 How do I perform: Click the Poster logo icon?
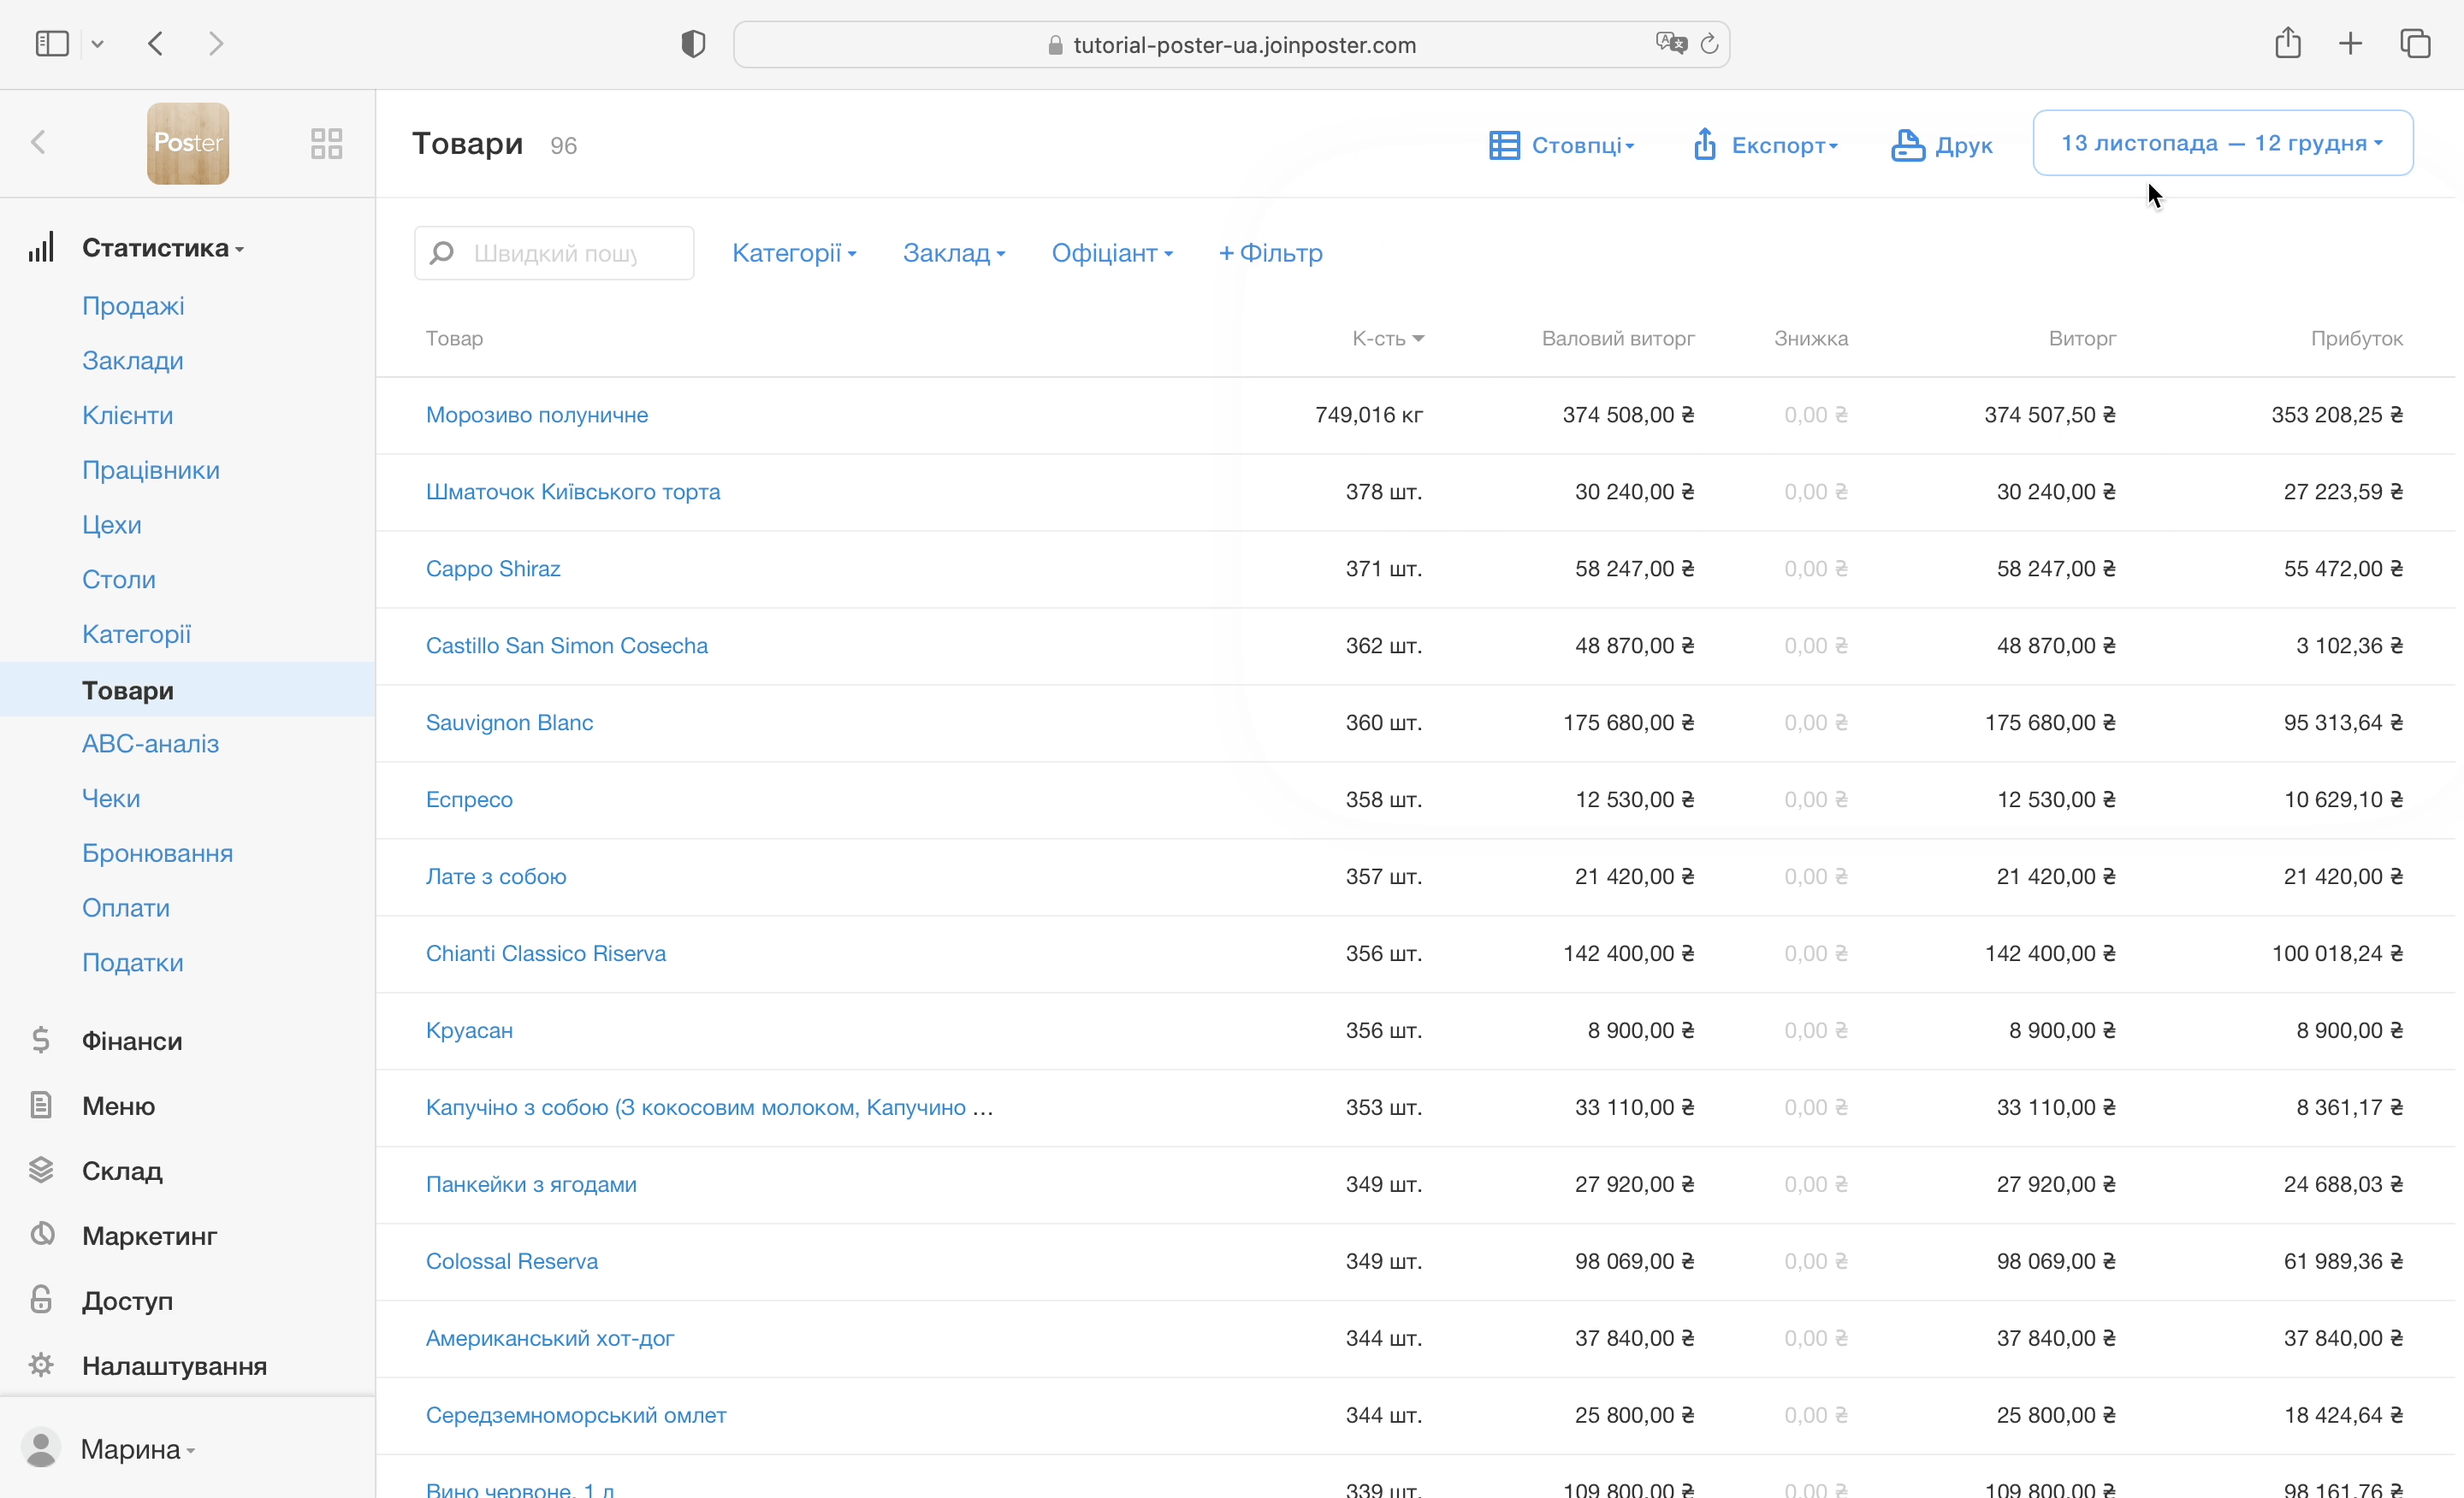[188, 143]
